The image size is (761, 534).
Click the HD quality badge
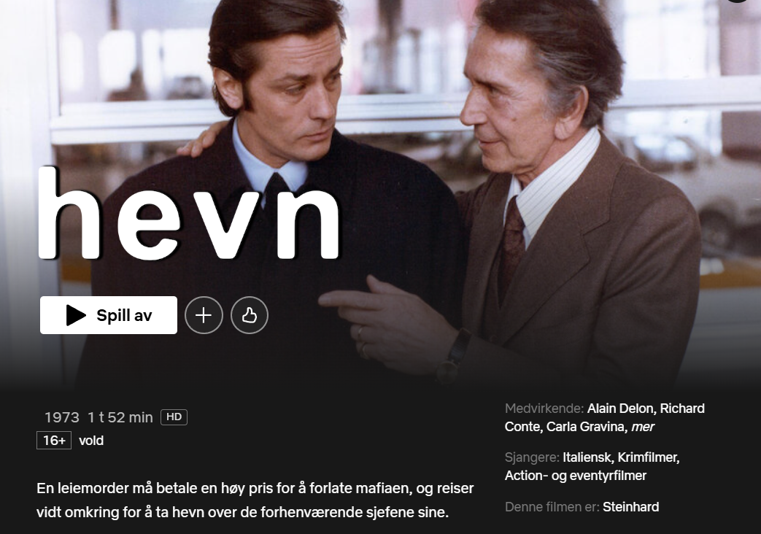point(174,417)
